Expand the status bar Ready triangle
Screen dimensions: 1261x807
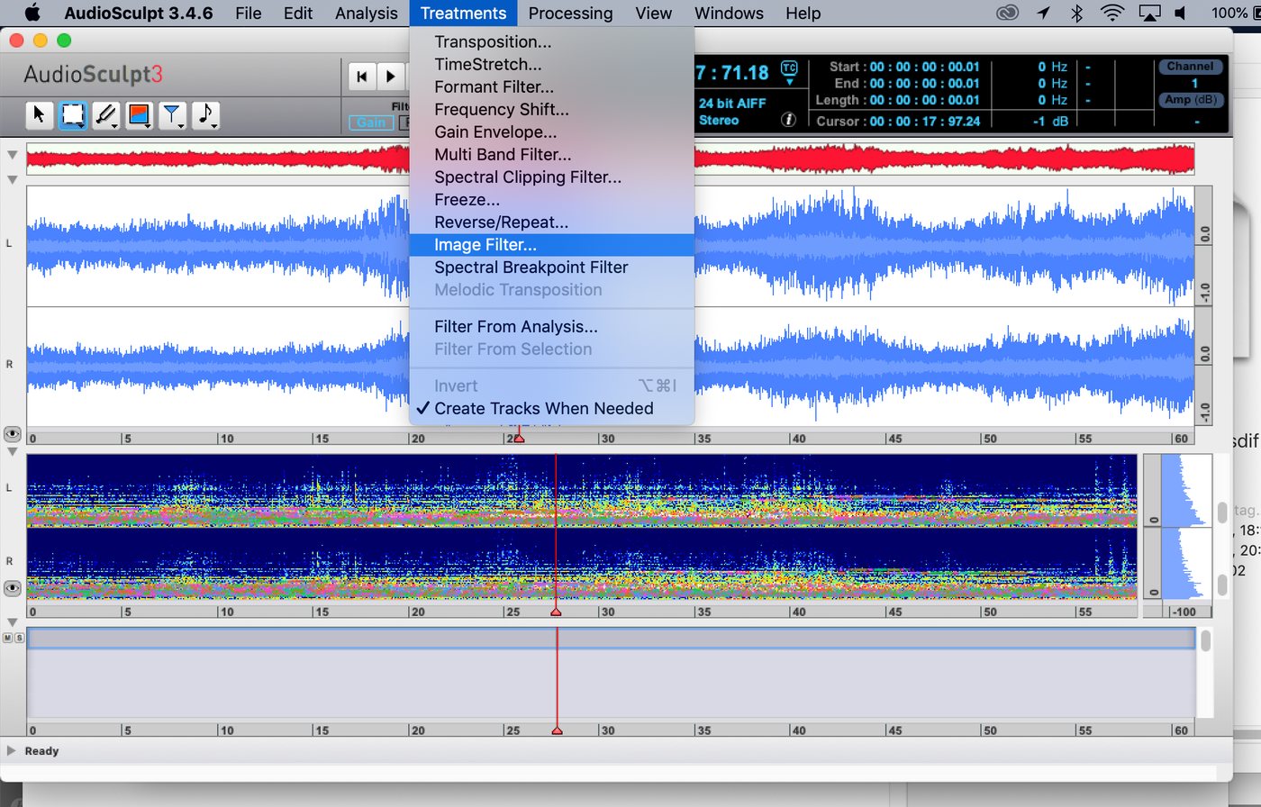point(12,750)
